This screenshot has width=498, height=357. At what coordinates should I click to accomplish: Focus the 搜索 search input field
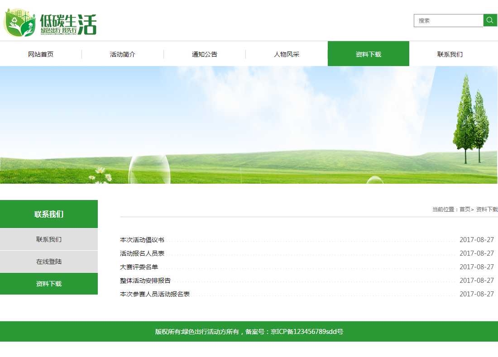coord(448,20)
